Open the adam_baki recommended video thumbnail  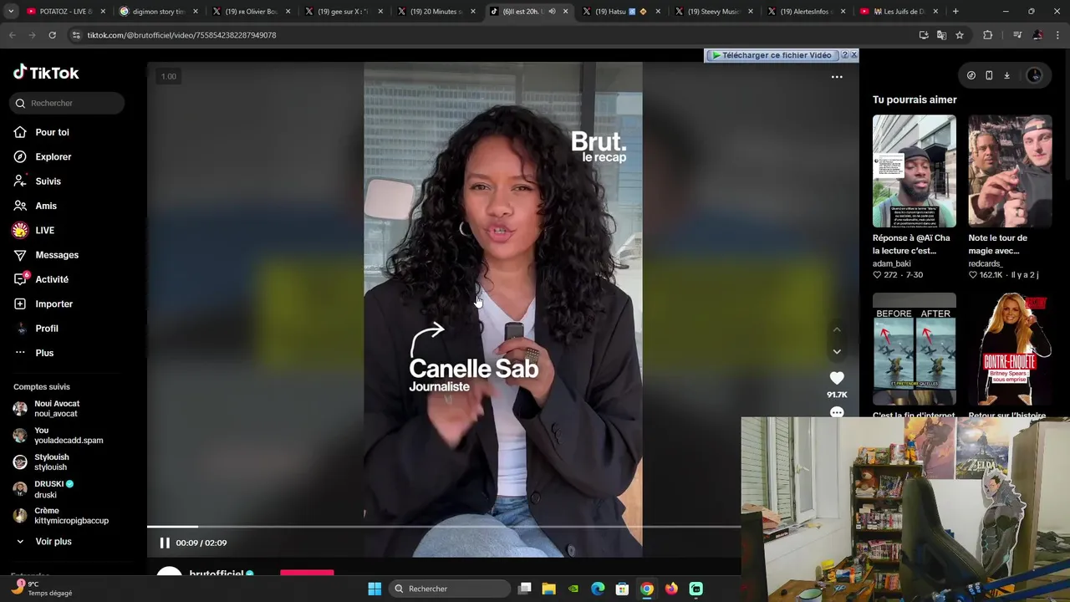[x=914, y=171]
